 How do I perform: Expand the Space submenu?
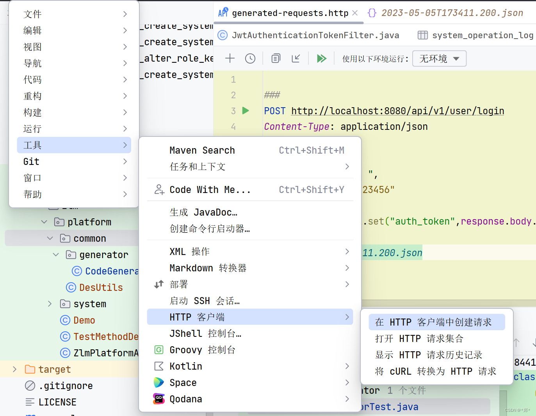(250, 382)
